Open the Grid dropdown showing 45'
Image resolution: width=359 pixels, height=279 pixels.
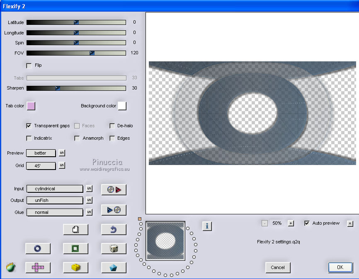(x=41, y=166)
